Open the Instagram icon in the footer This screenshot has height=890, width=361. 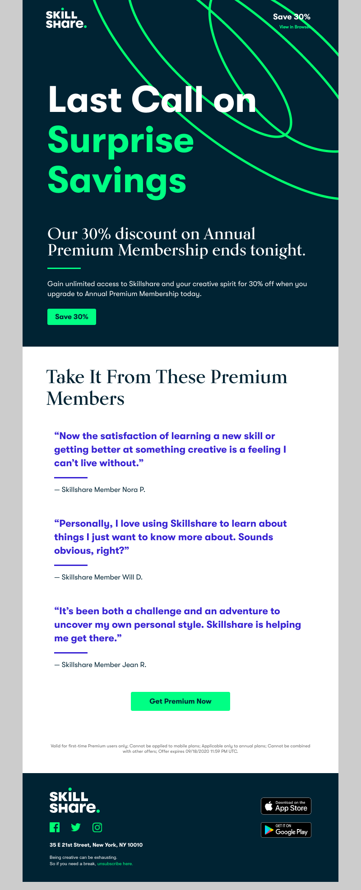[x=97, y=827]
